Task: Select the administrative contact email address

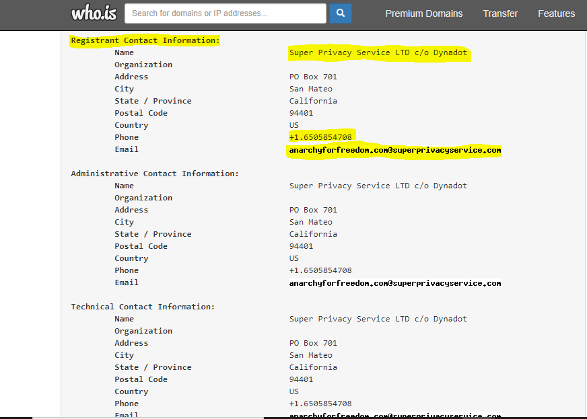Action: pyautogui.click(x=395, y=283)
